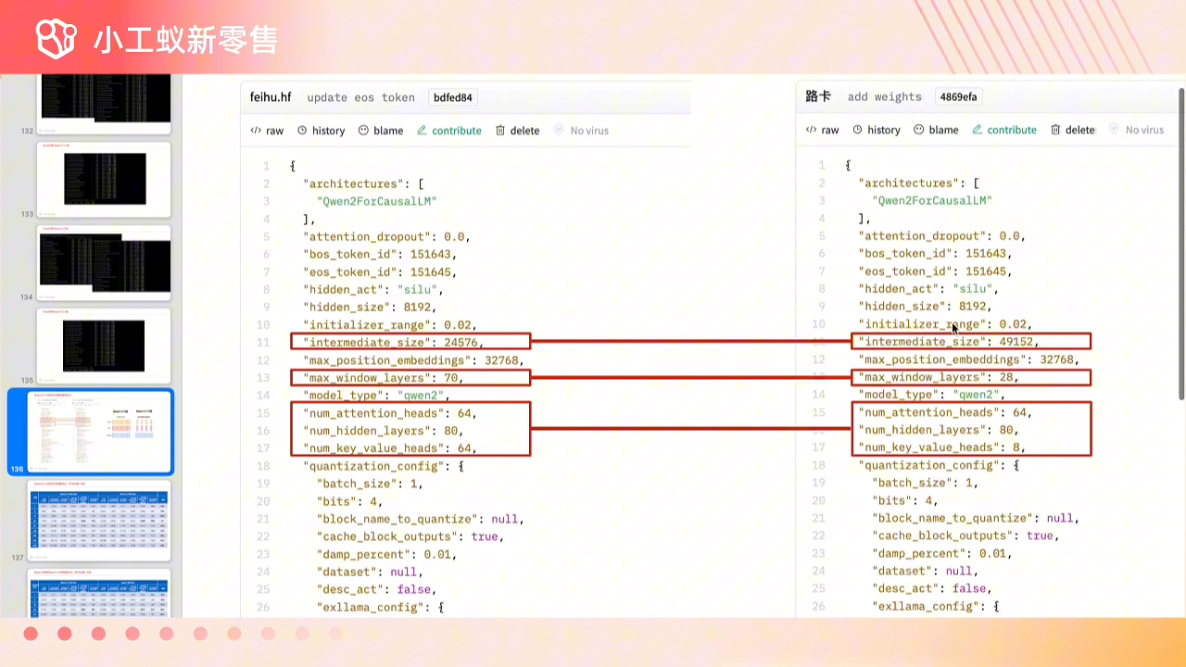Click blame in the right file panel
Image resolution: width=1186 pixels, height=667 pixels.
coord(935,130)
